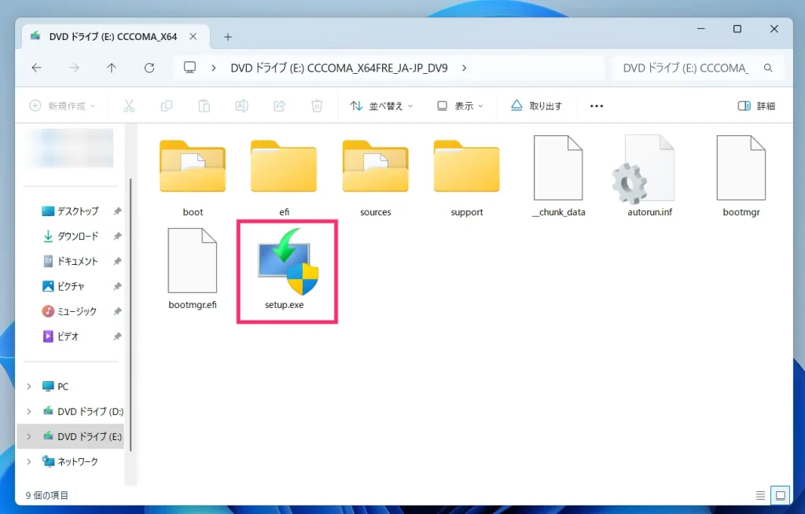Go up one folder level
This screenshot has height=514, width=805.
[112, 68]
